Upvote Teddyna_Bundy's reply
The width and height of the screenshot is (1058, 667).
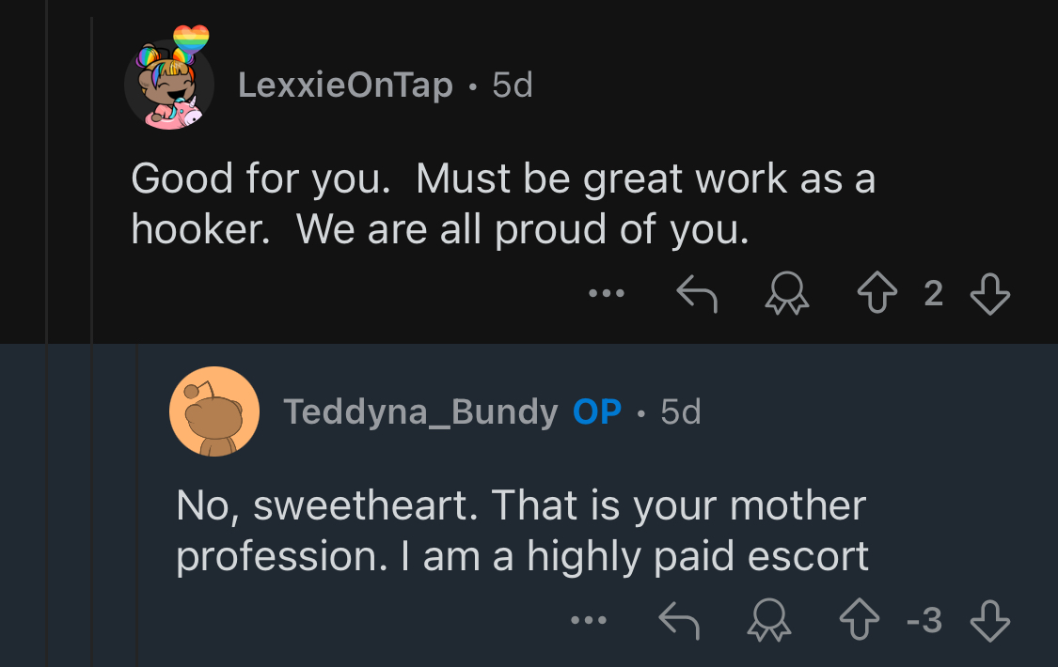[860, 619]
